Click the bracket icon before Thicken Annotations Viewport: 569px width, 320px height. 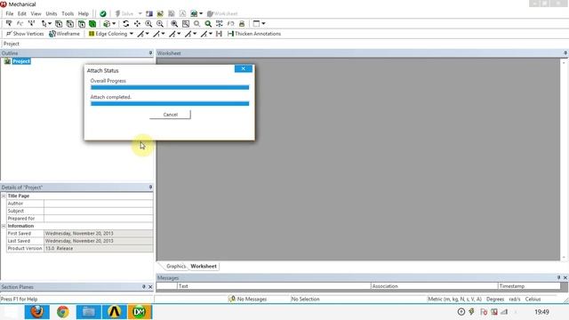[x=219, y=34]
